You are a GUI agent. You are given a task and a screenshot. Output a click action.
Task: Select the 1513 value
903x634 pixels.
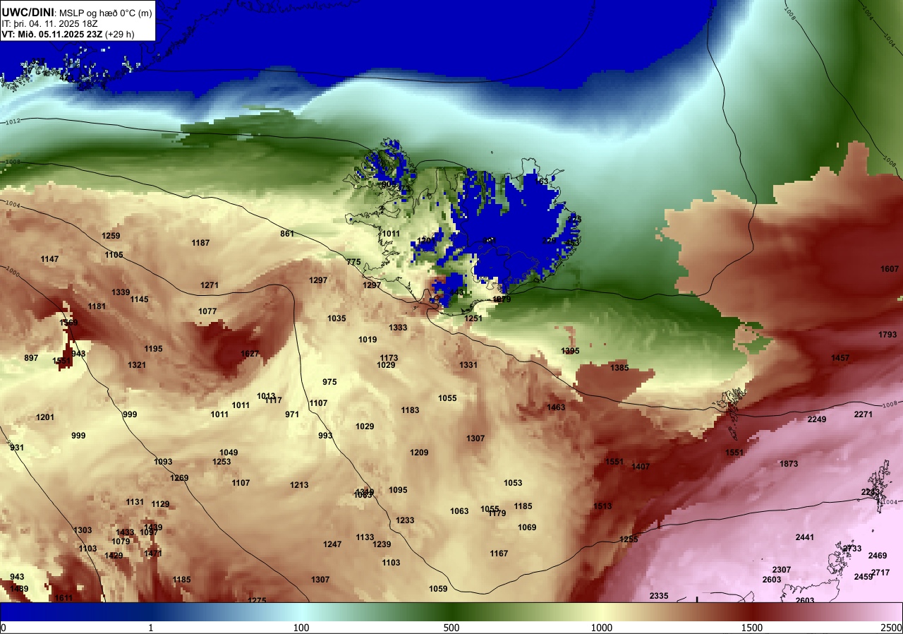tap(602, 506)
